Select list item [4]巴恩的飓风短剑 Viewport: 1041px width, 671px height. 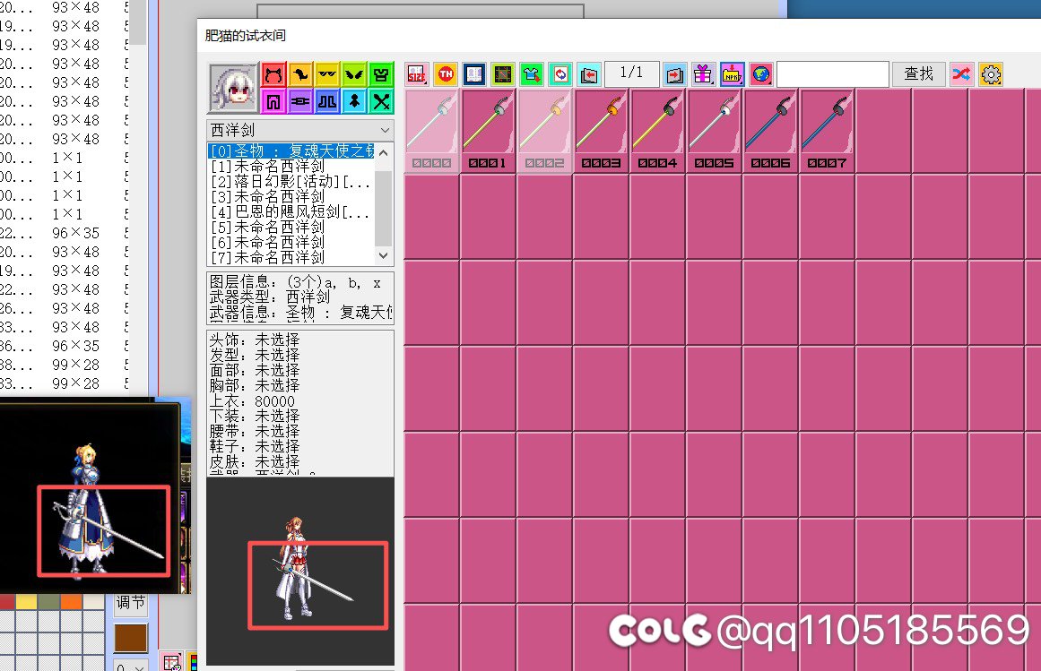[289, 212]
